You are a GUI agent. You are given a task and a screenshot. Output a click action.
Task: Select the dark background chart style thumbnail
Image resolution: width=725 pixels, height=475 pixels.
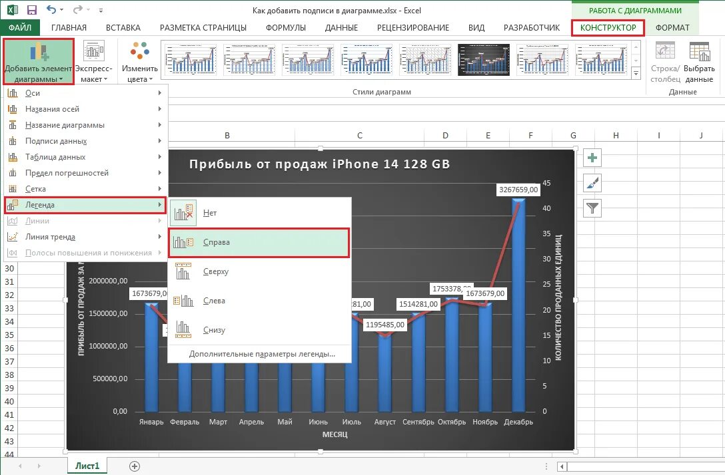[484, 60]
